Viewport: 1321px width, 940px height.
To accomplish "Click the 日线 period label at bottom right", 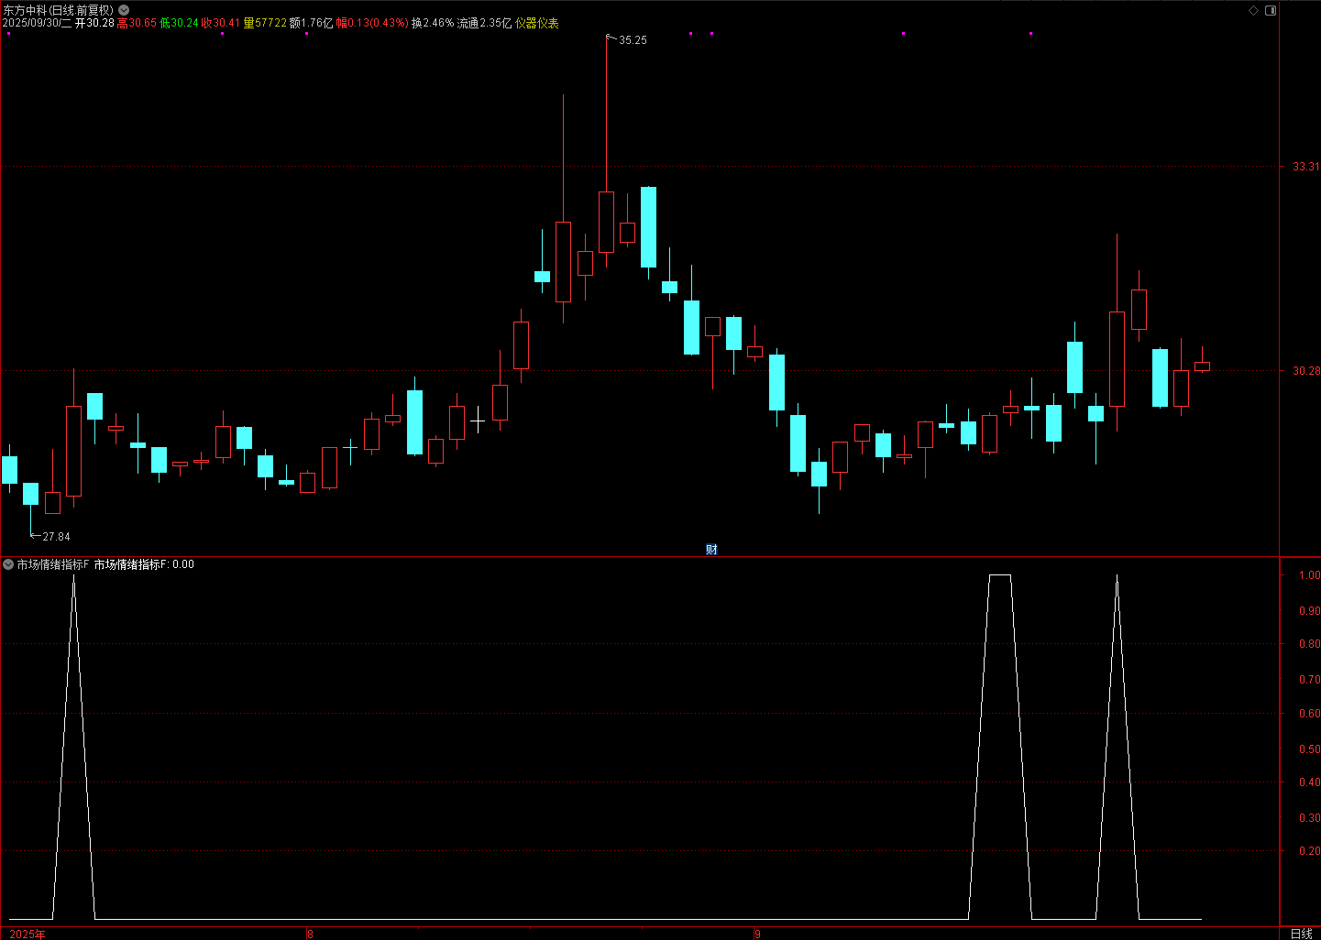I will [x=1301, y=934].
